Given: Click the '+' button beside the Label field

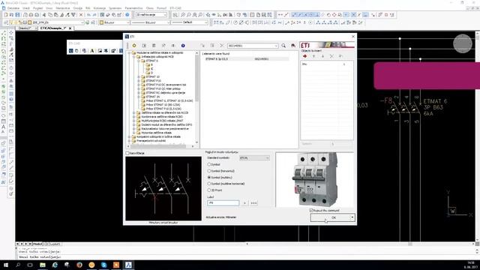Looking at the screenshot, I should coord(244,203).
